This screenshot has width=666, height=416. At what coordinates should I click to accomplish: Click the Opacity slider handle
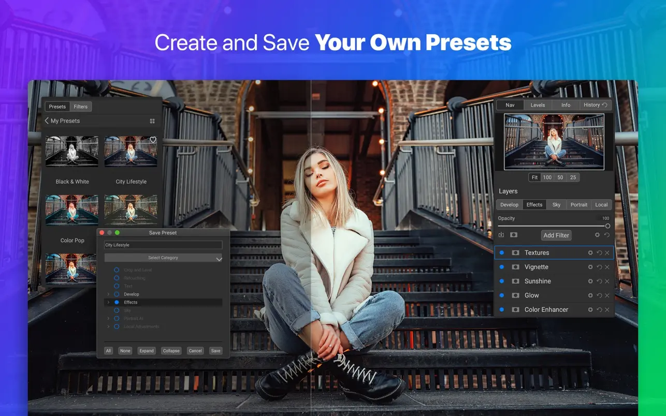[x=607, y=226]
